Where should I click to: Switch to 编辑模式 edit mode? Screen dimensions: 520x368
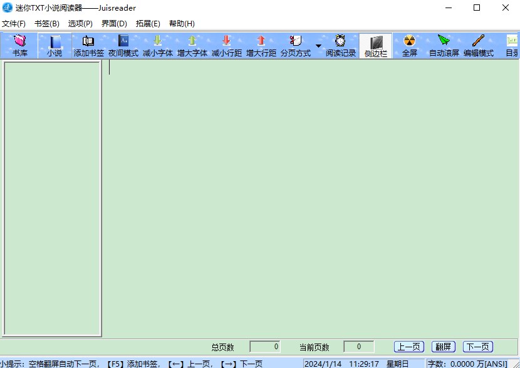[479, 46]
